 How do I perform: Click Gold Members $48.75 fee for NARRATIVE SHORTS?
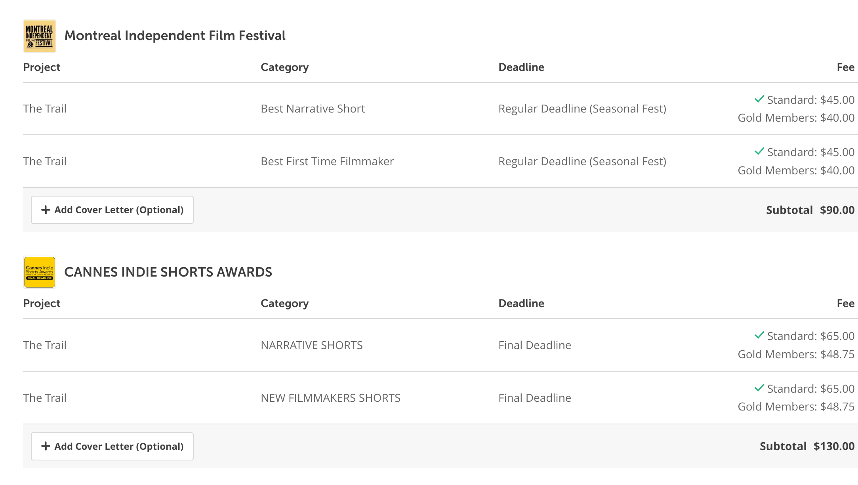coord(796,354)
